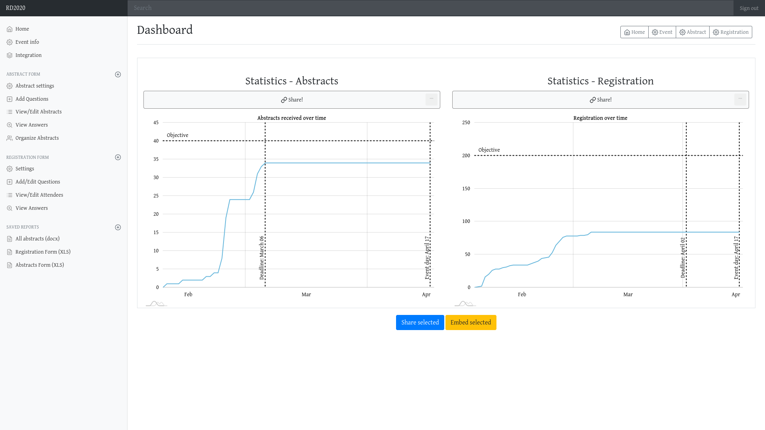Open Abstract from top-right button group
Viewport: 765px width, 430px height.
pyautogui.click(x=692, y=32)
